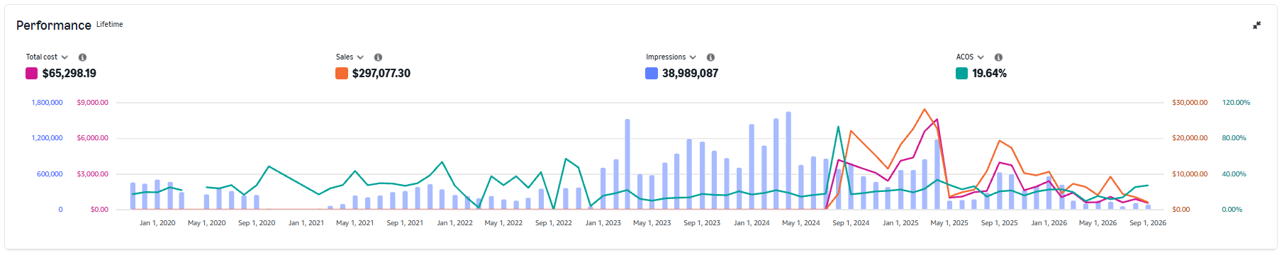Click the Sep 1, 2021 axis label

[x=405, y=223]
